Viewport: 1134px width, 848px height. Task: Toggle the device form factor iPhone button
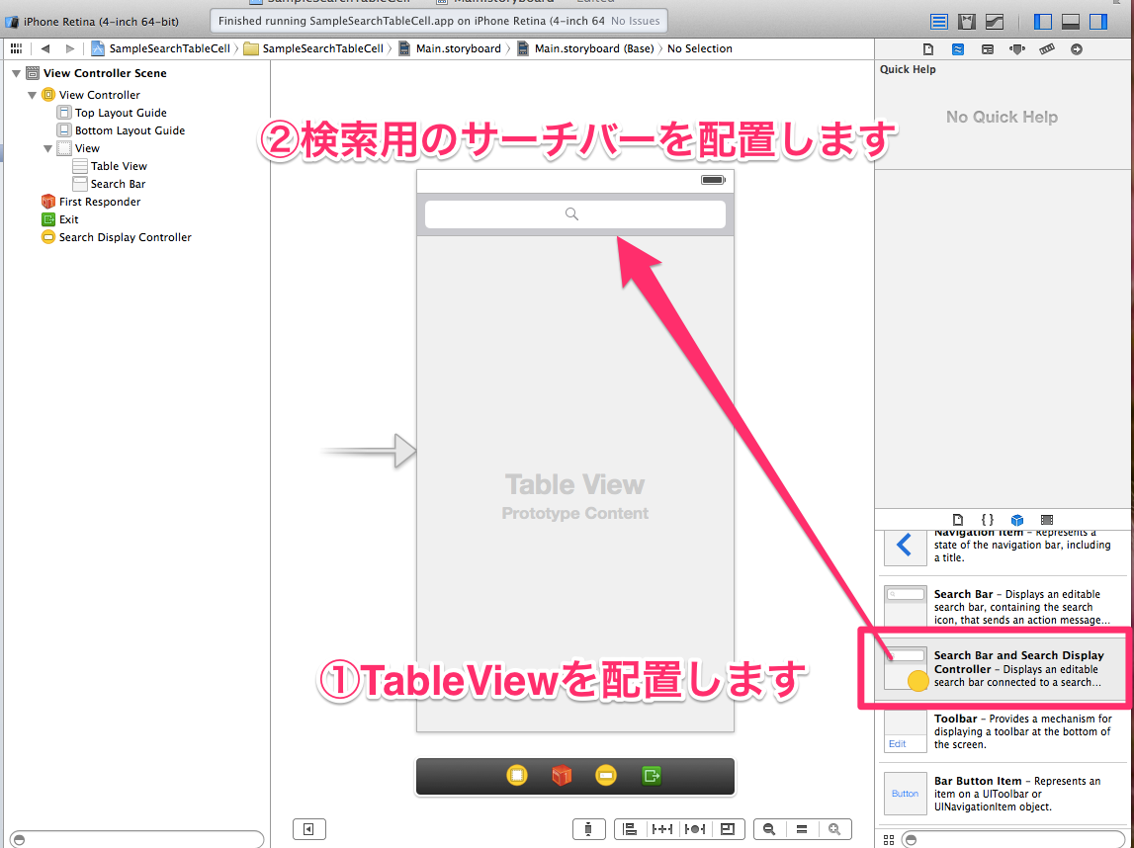589,828
